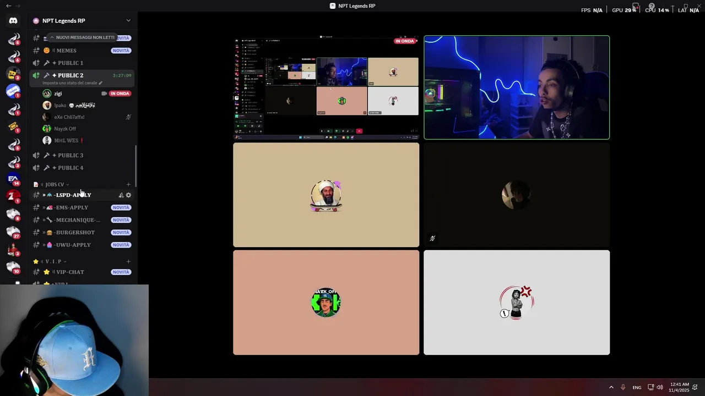Open NPT Legends RP server menu dropdown

click(x=128, y=21)
